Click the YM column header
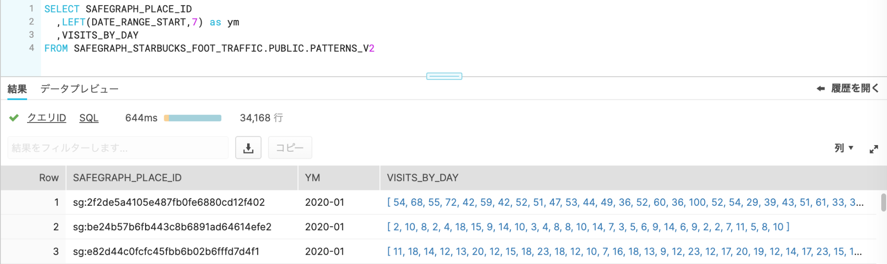The width and height of the screenshot is (887, 264). click(312, 177)
